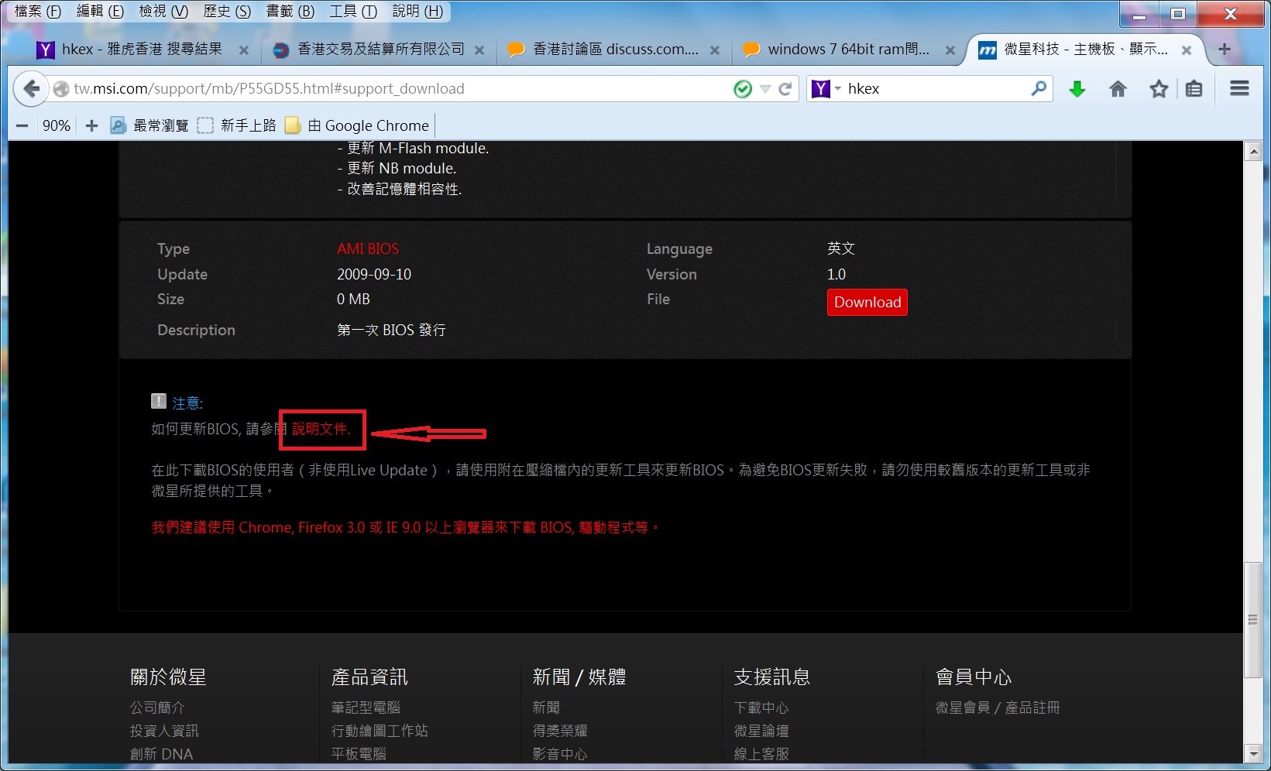This screenshot has height=771, width=1271.
Task: Open 微星論壇 footer link
Action: point(761,731)
